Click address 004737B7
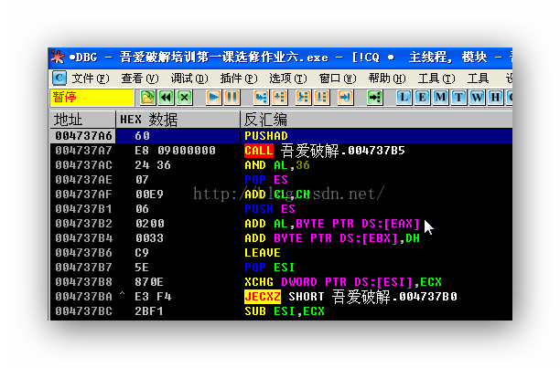The image size is (560, 368). 83,268
